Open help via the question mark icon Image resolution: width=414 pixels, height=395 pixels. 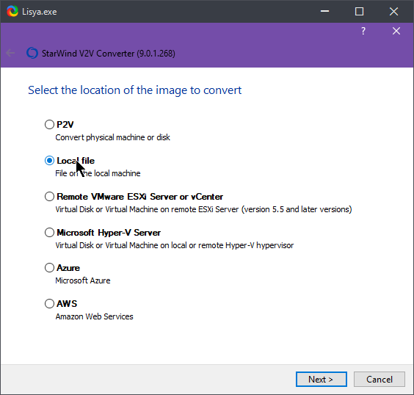tap(363, 31)
